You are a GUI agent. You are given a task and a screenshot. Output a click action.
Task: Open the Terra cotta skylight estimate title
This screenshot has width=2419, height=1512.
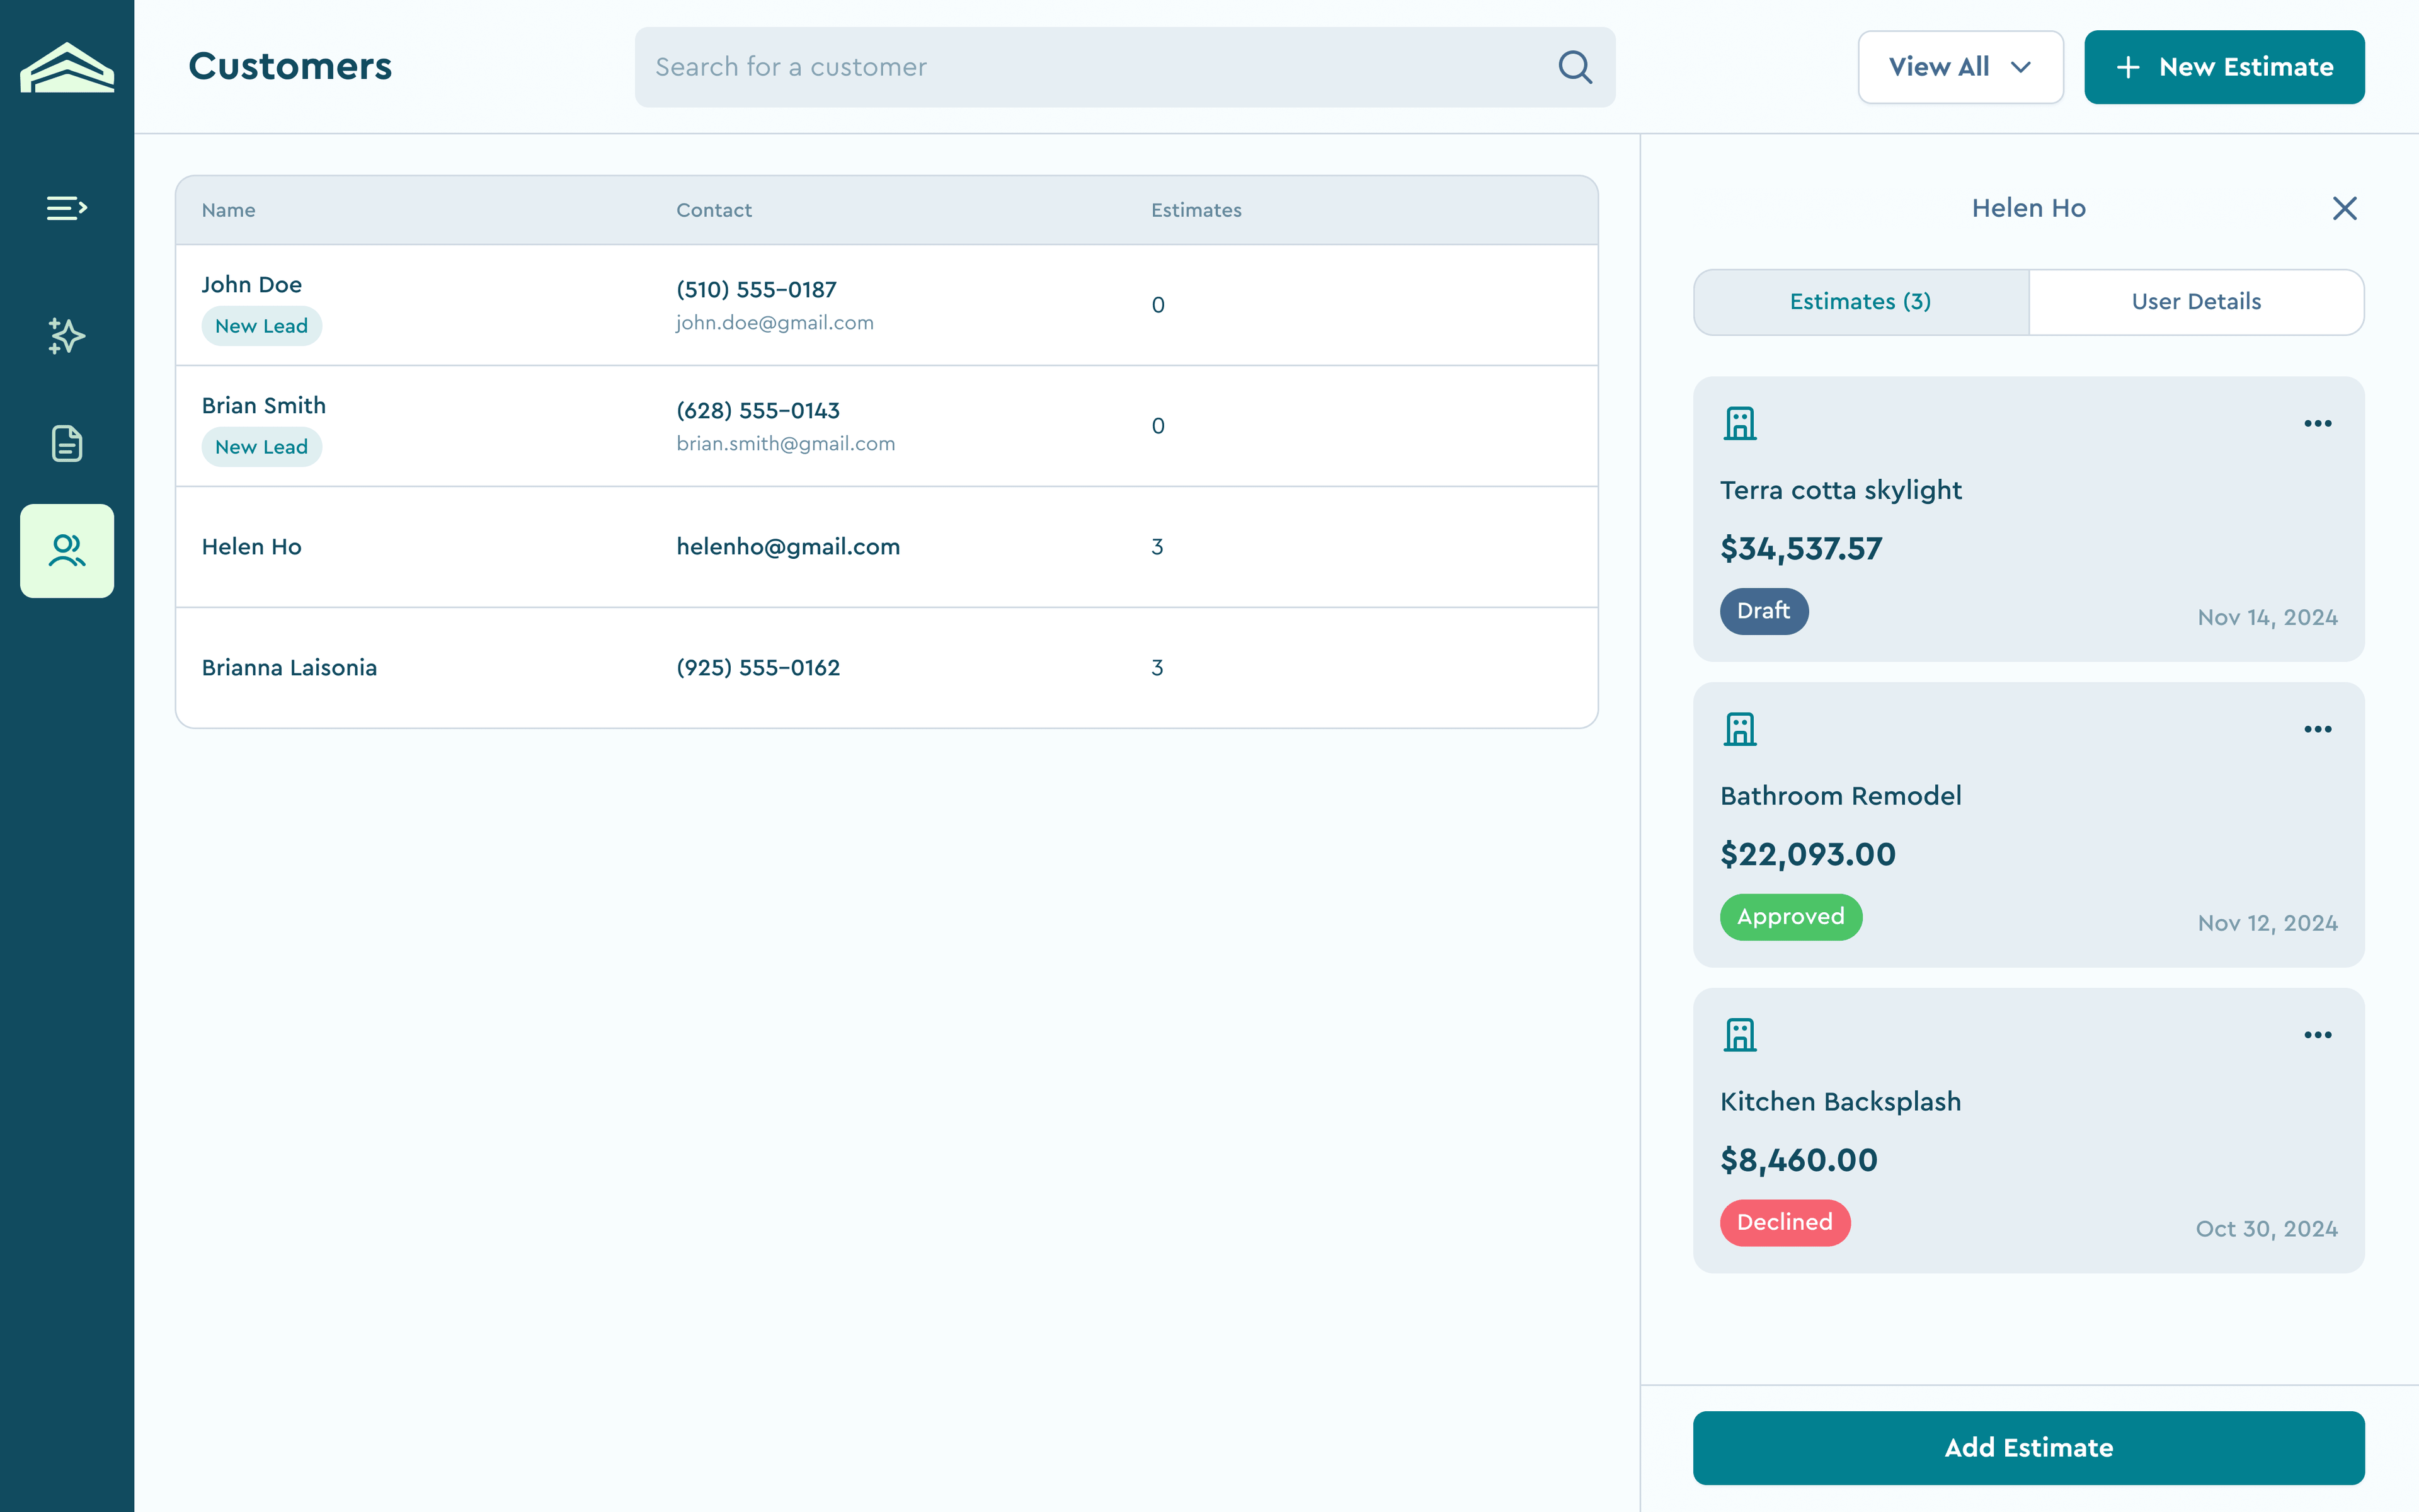1841,490
